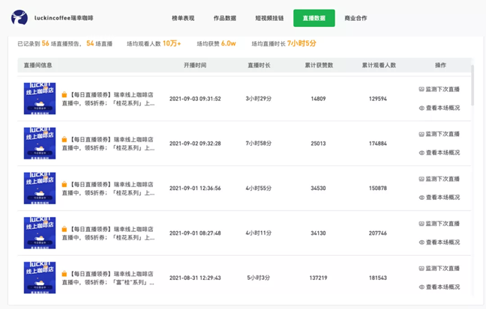The height and width of the screenshot is (309, 486).
Task: Click the eye icon in the 2021-09-01 12:36:56 row
Action: coord(421,198)
